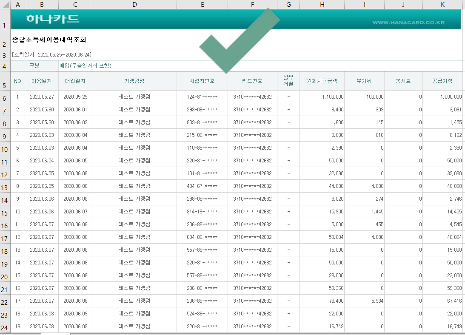
Task: Select supply value cell 48,804
Action: [442, 237]
